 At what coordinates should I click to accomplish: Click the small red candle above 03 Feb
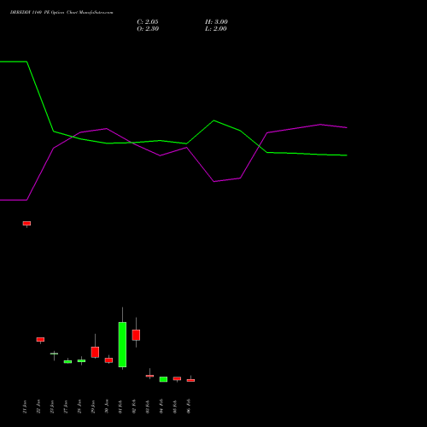click(149, 376)
